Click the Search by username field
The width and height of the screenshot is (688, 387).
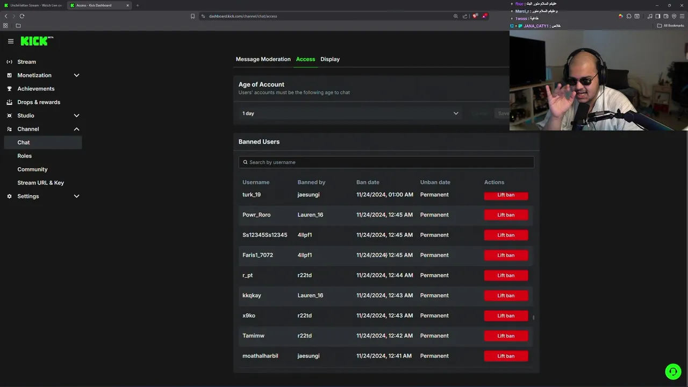tap(386, 162)
